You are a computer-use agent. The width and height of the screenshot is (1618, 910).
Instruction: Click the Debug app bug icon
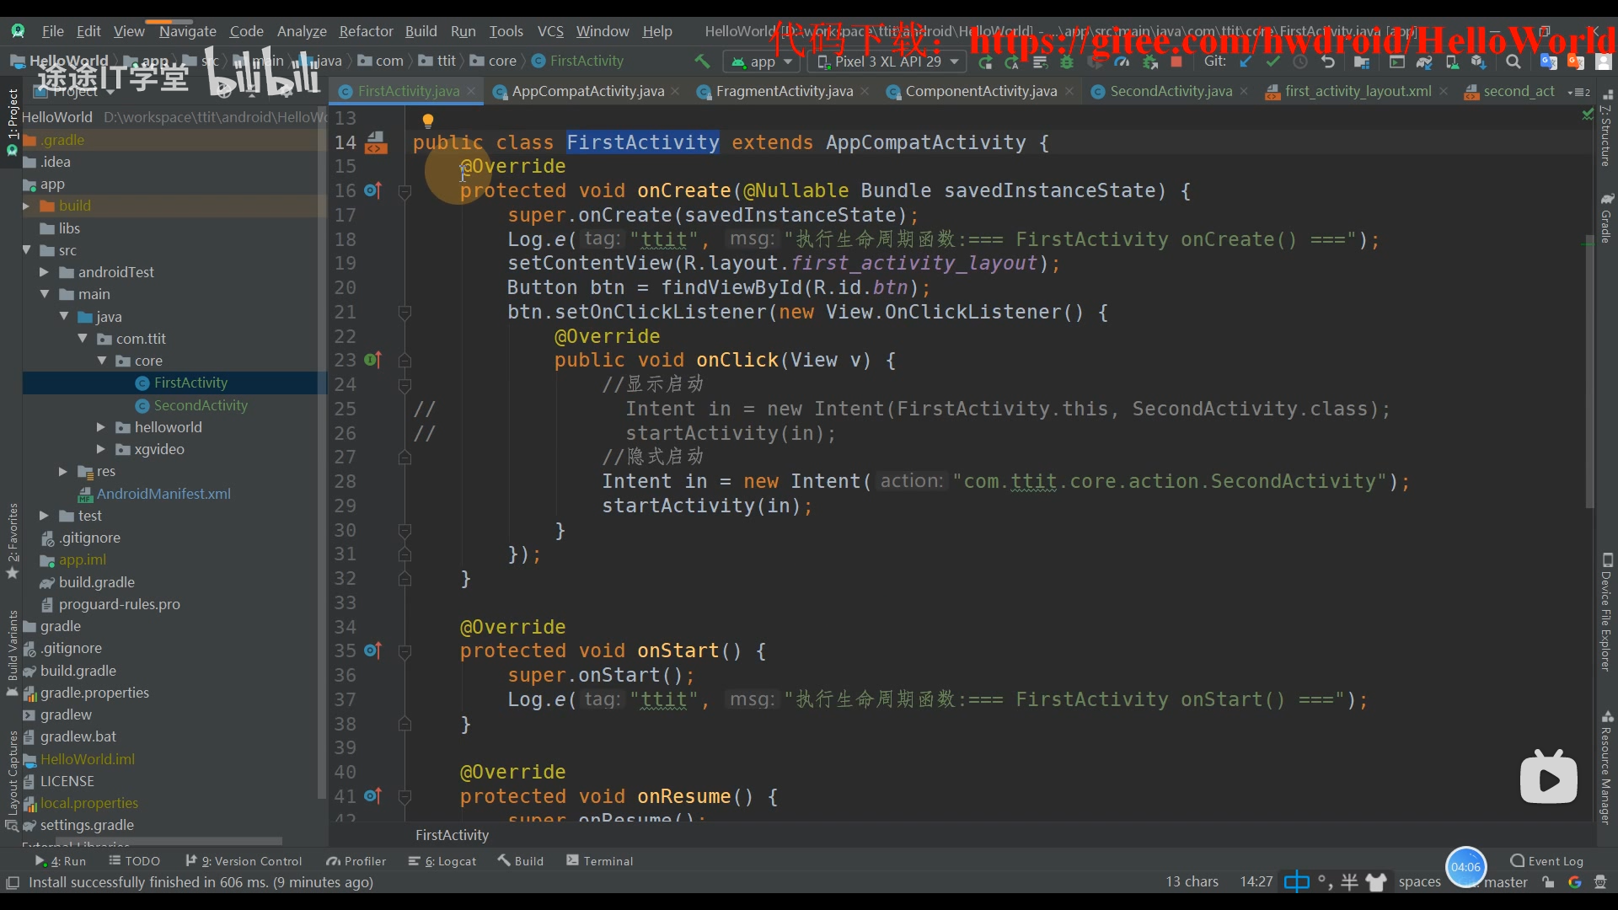(1067, 62)
